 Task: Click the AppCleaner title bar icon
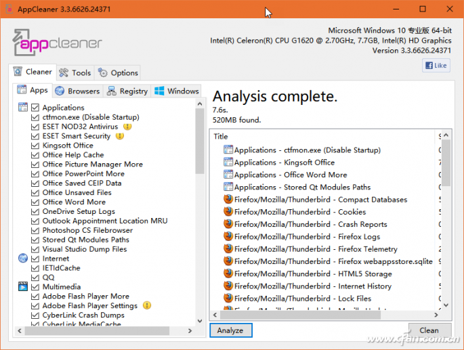click(9, 9)
